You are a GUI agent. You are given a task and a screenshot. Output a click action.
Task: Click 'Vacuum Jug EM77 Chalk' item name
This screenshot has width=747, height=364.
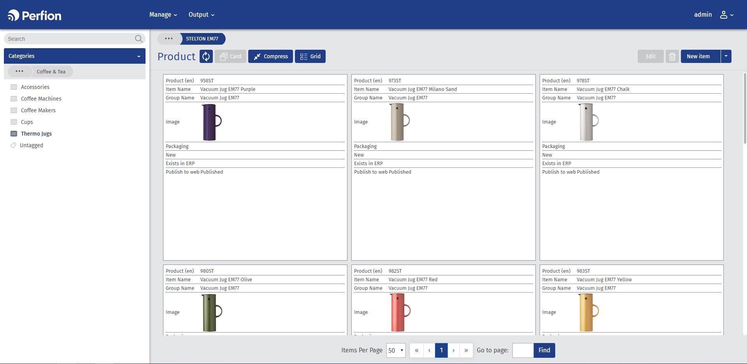[x=603, y=89]
